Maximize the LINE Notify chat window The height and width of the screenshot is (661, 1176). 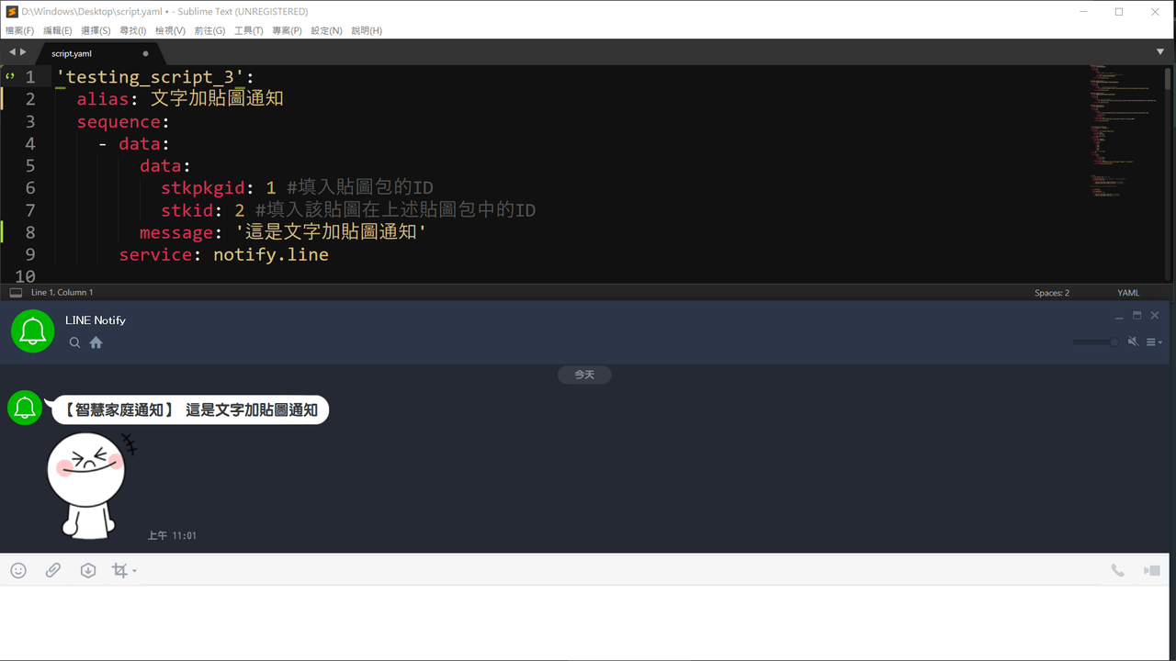(x=1136, y=316)
